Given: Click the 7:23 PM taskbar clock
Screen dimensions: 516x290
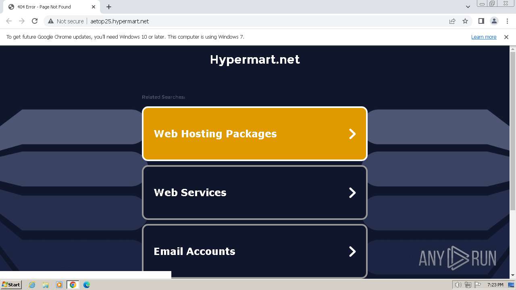Looking at the screenshot, I should click(495, 285).
